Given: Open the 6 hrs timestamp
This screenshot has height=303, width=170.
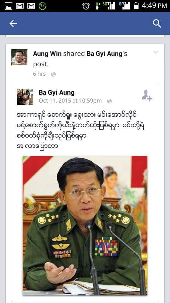Looking at the screenshot, I should 39,74.
